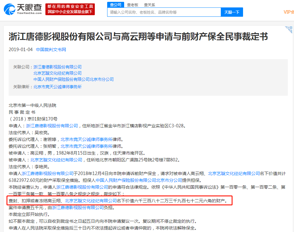Open the 中国裁判文书网 source link
Viewport: 294px width, 232px height.
[51, 50]
